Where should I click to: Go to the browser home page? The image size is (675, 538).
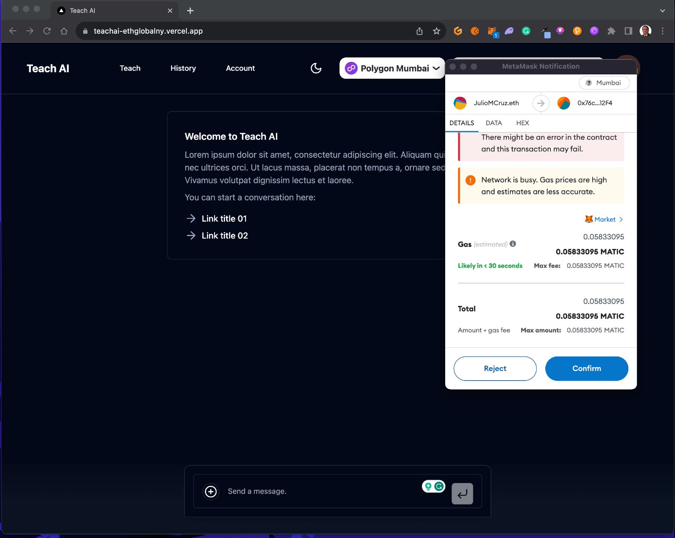coord(64,31)
